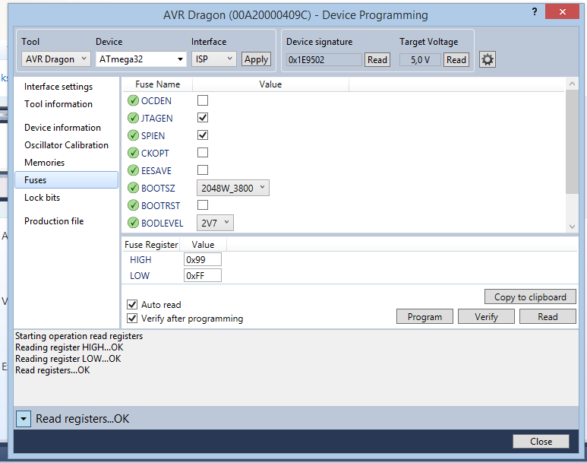
Task: Click the fuse list scrollbar thumb
Action: tap(572, 141)
